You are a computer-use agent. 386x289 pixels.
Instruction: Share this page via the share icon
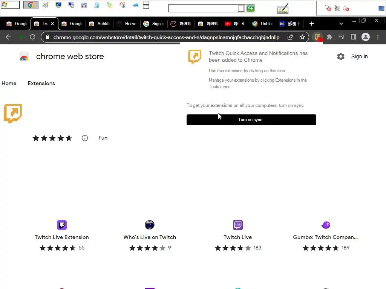click(290, 37)
